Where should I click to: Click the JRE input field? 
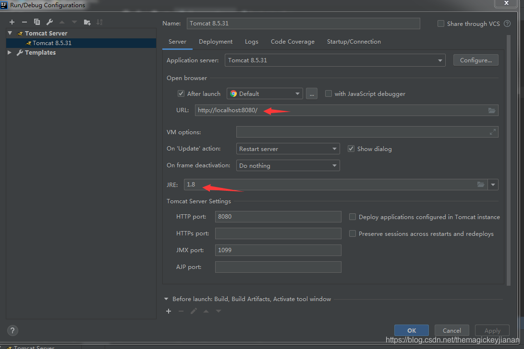(x=336, y=185)
